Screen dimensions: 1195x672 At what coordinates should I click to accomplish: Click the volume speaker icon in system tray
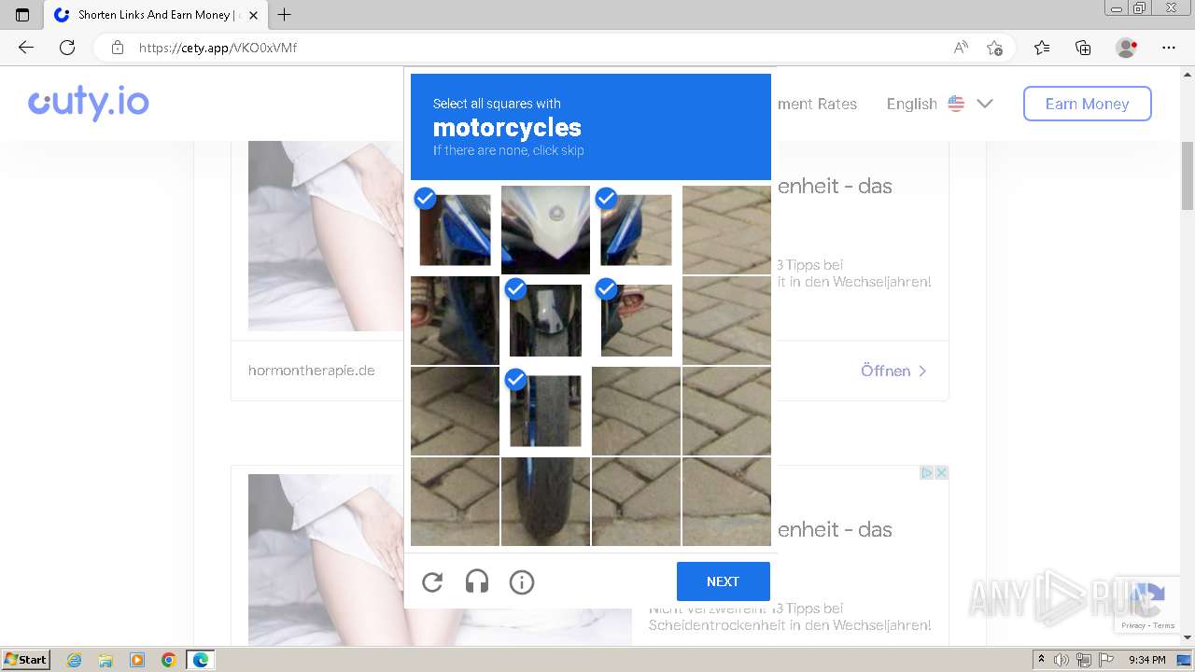1061,660
